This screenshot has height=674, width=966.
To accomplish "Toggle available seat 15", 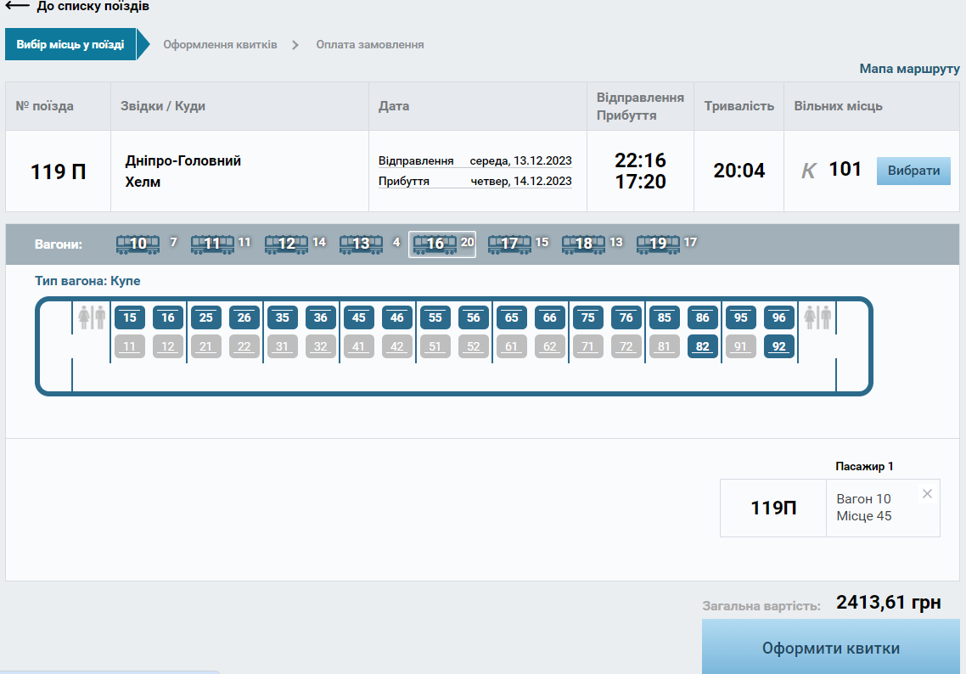I will [x=130, y=317].
